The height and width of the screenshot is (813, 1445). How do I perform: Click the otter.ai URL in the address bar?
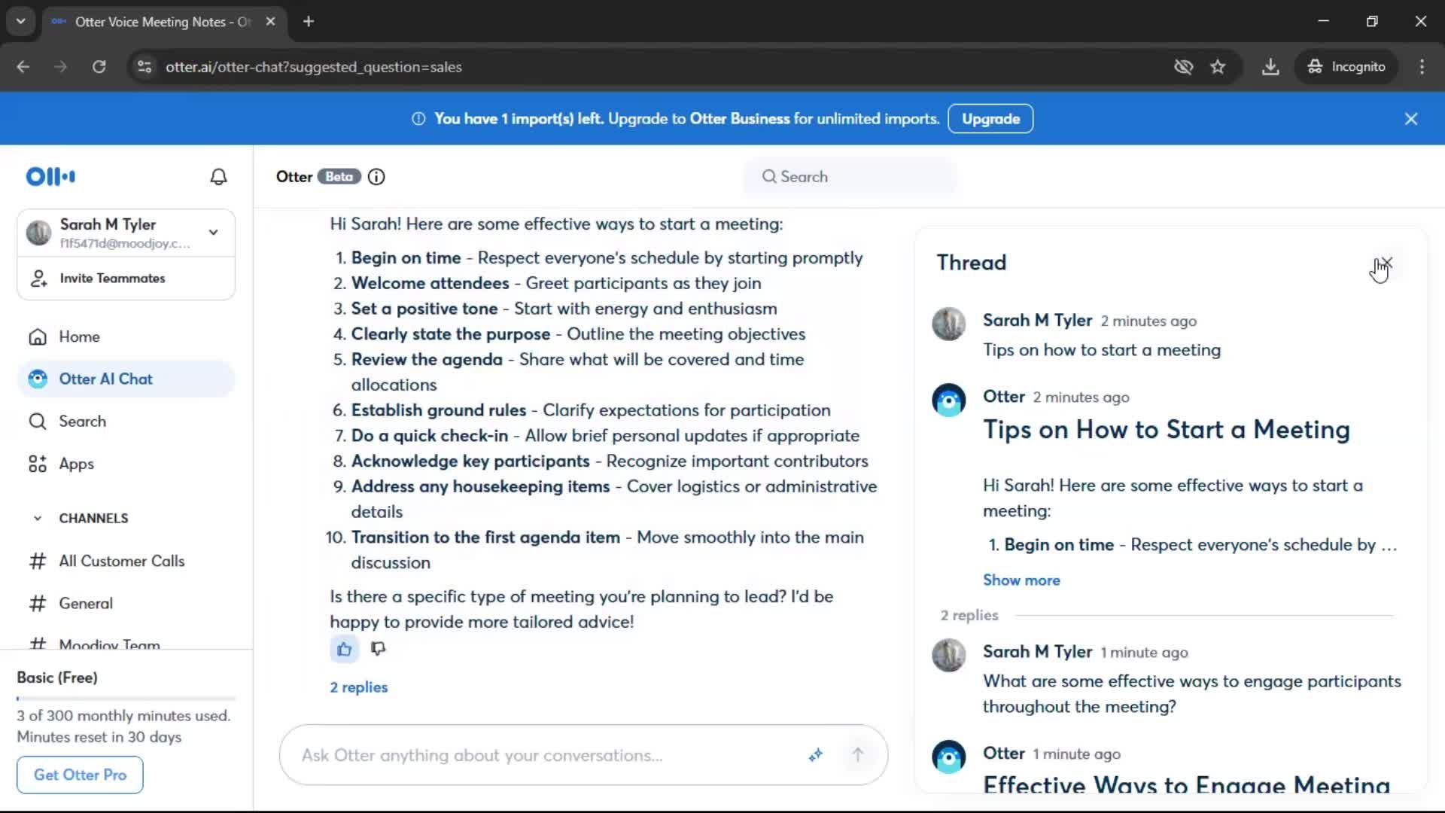click(x=314, y=67)
